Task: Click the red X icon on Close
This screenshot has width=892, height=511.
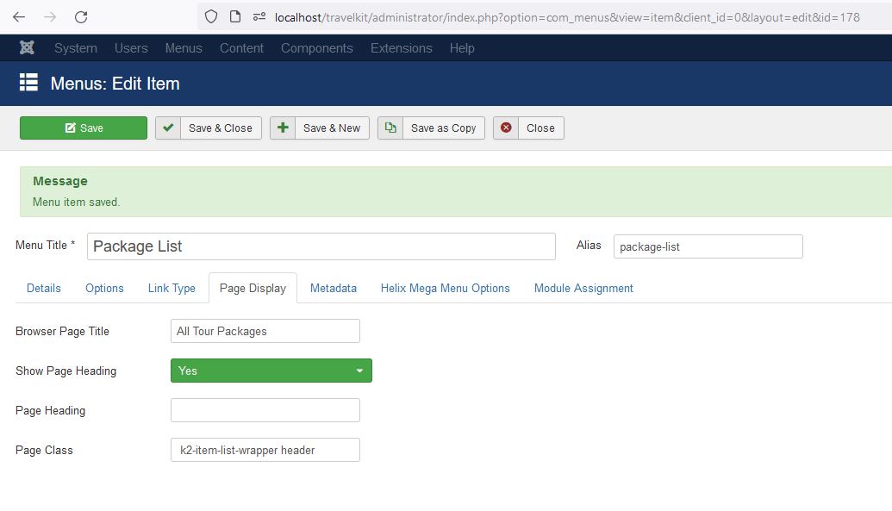Action: 506,128
